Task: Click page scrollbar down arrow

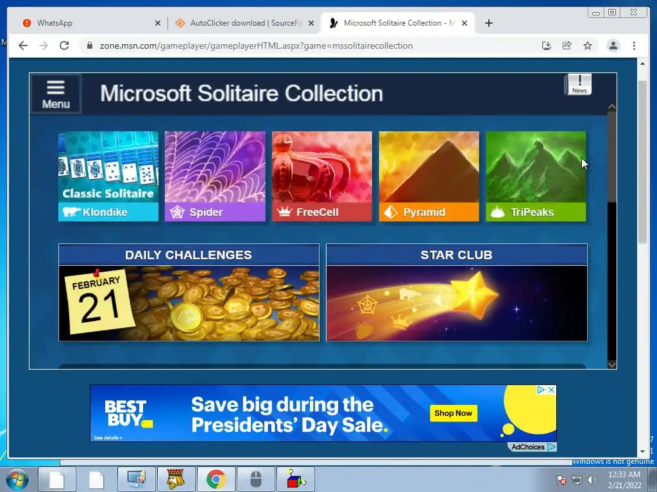Action: coord(643,452)
